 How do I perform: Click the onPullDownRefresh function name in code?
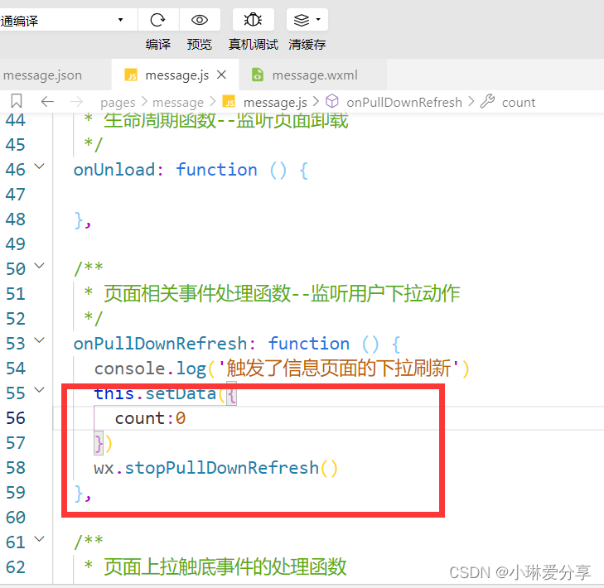coord(160,344)
